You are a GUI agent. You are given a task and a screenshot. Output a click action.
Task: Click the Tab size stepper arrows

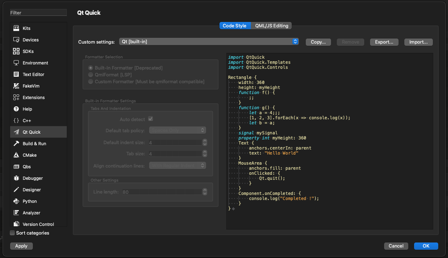point(205,154)
